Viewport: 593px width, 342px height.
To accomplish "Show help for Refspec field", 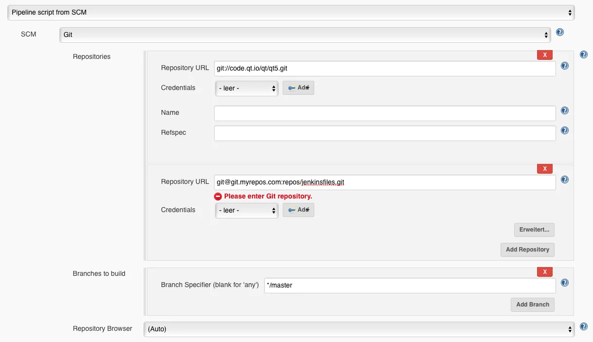I will 565,130.
